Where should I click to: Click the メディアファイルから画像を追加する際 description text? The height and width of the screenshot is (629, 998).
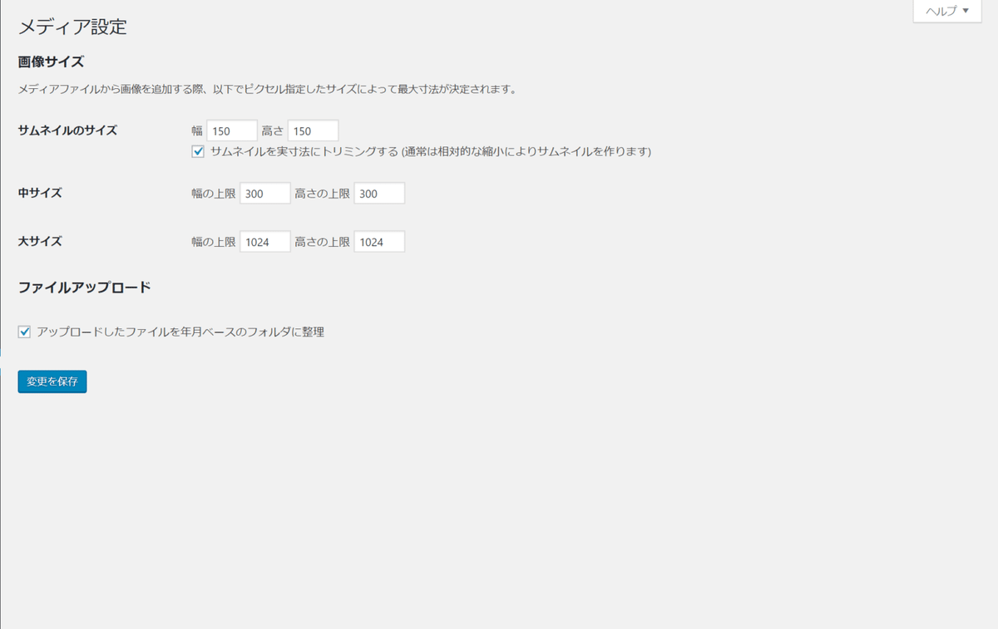click(x=267, y=89)
